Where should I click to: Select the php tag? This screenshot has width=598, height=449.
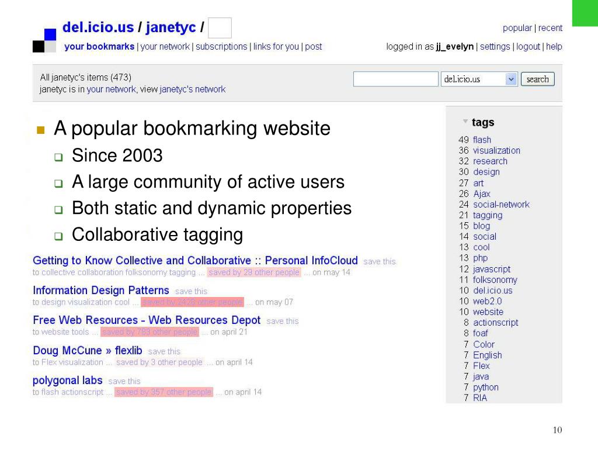coord(480,258)
